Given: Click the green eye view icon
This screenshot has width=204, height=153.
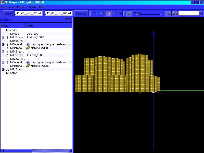Looking at the screenshot, I should (101, 13).
